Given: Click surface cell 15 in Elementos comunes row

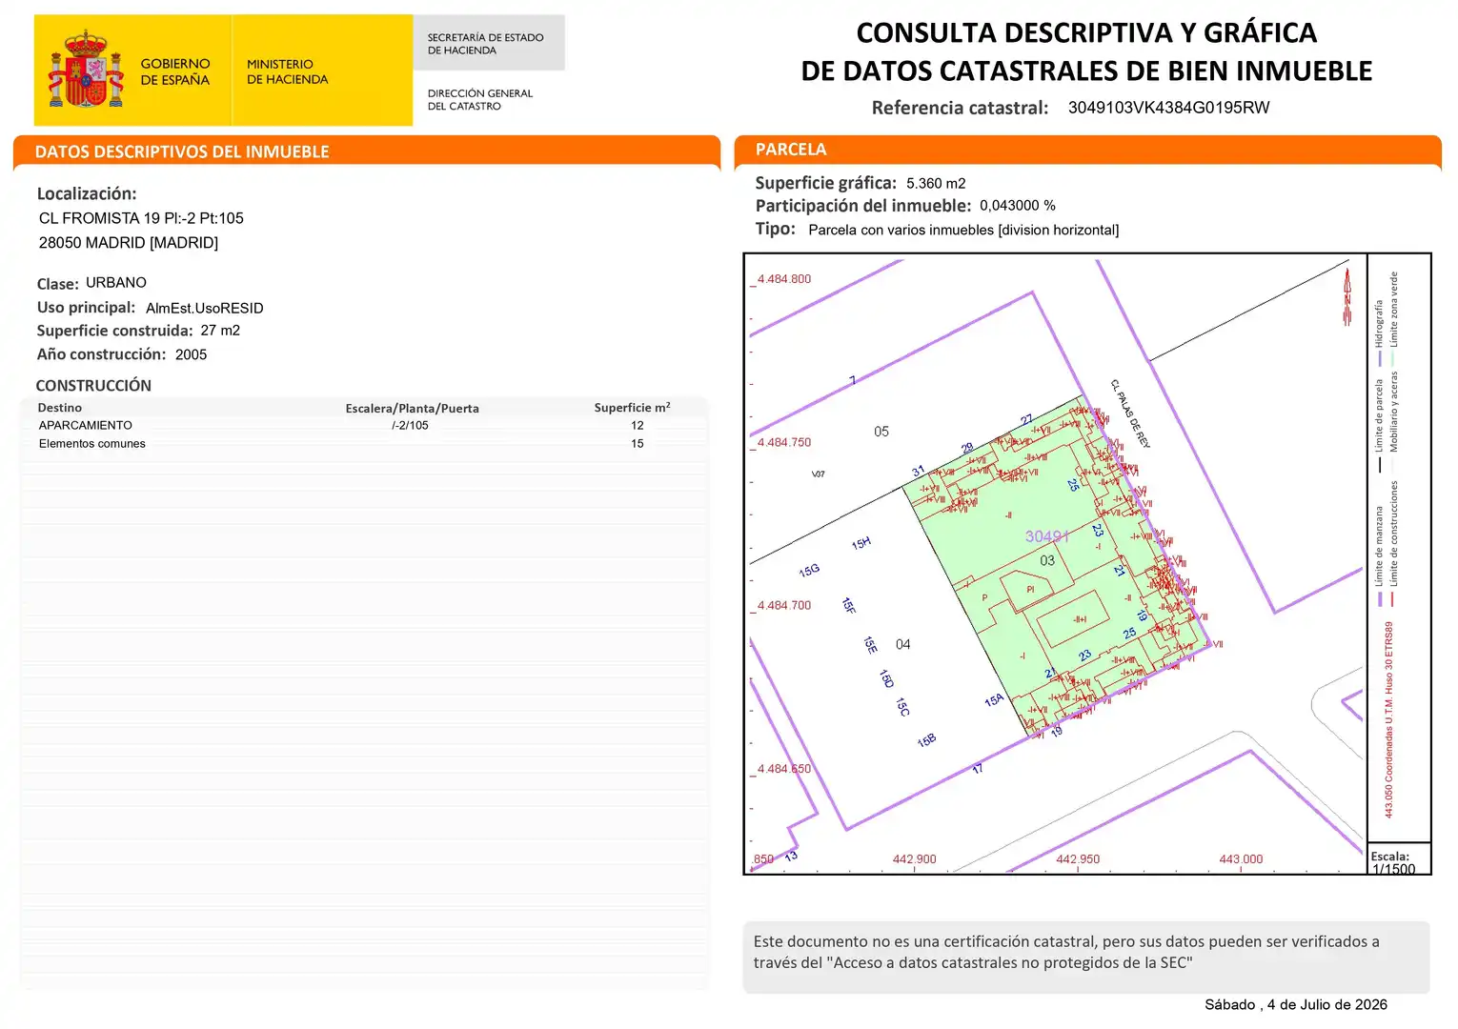Looking at the screenshot, I should point(638,444).
